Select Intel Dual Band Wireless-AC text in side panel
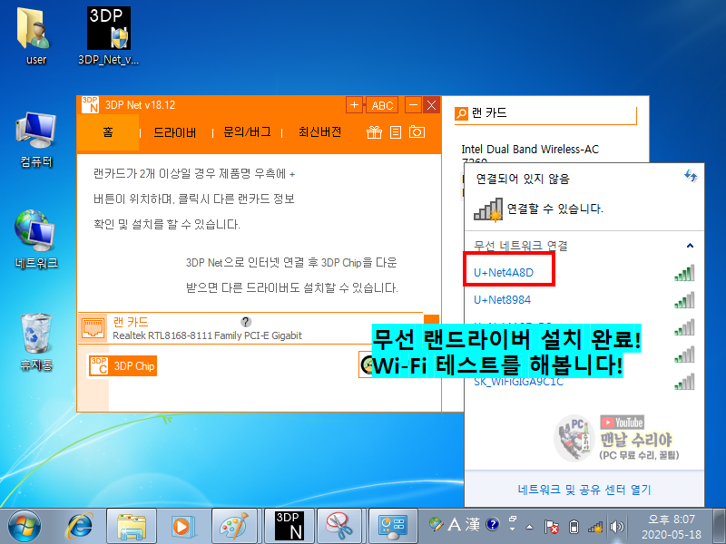The height and width of the screenshot is (544, 726). pyautogui.click(x=530, y=149)
